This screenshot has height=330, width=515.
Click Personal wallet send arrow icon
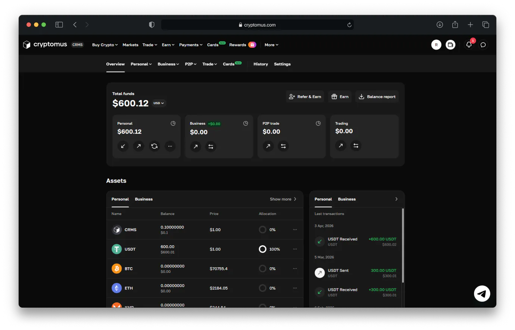(x=138, y=146)
